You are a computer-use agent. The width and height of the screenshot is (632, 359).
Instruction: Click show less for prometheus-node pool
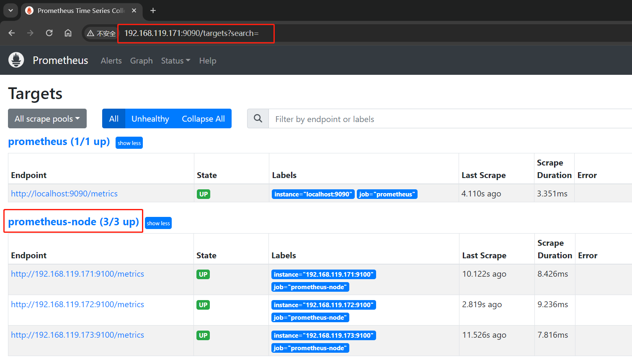(158, 223)
